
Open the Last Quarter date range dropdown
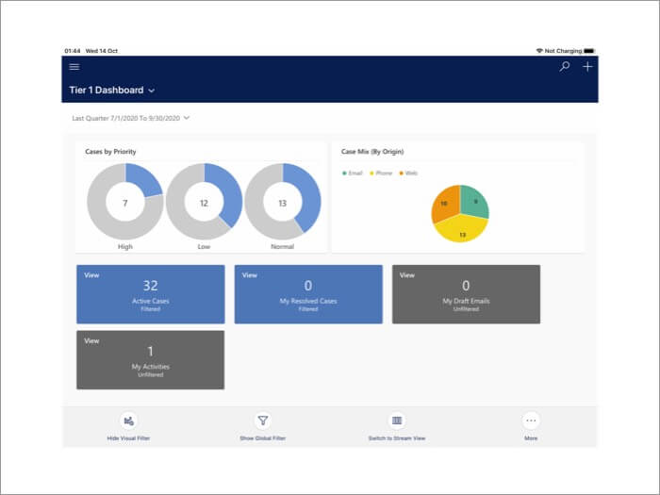(x=130, y=118)
